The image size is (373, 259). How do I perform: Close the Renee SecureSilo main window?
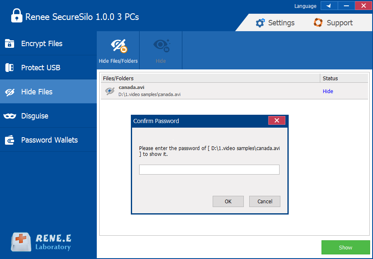(363, 6)
